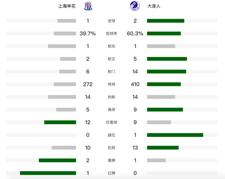
Task: Select the green 进球 bar for 大连人
Action: coord(166,21)
